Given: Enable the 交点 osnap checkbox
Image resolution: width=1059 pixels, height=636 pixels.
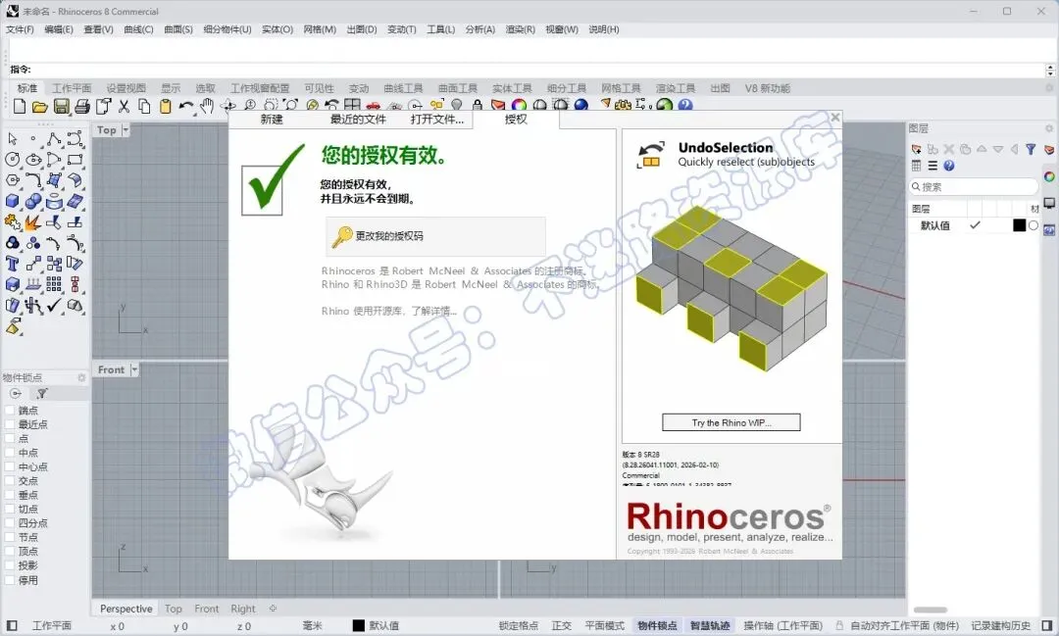Looking at the screenshot, I should pos(10,481).
